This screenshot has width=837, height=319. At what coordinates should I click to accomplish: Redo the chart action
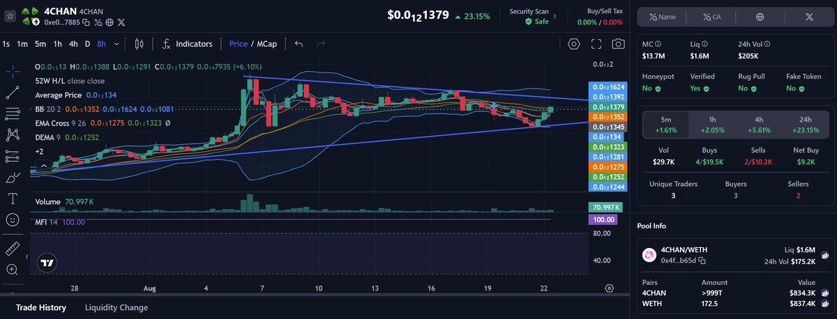322,44
